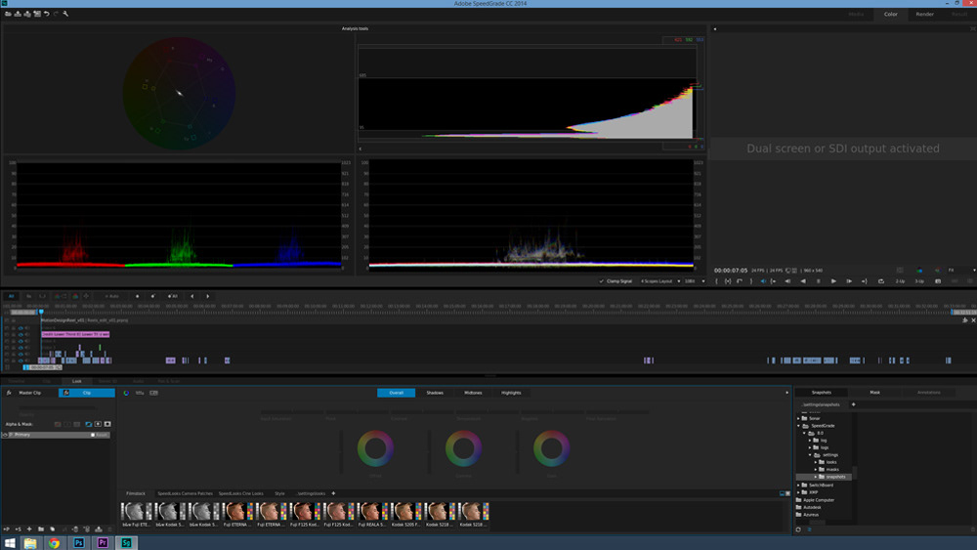Screen dimensions: 977x550
Task: Select the 2-Up view button
Action: 901,281
